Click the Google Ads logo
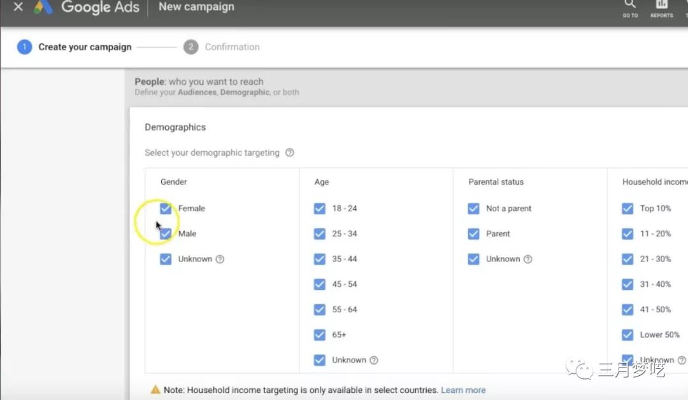Viewport: 688px width, 400px height. [43, 7]
